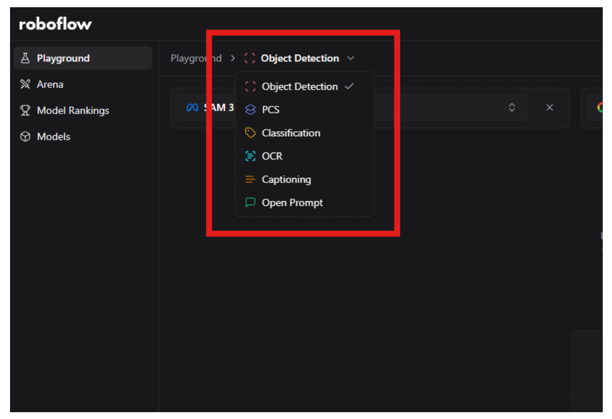Image resolution: width=612 pixels, height=419 pixels.
Task: Click the OCR scan icon
Action: click(250, 156)
